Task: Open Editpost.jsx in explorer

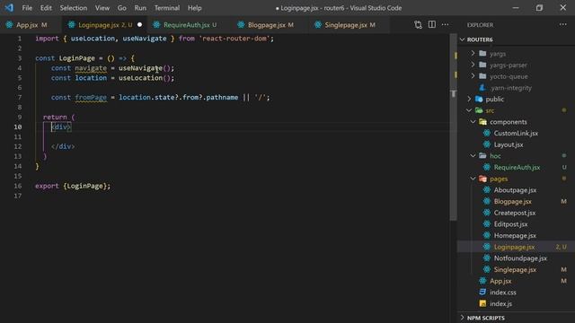Action: point(516,224)
